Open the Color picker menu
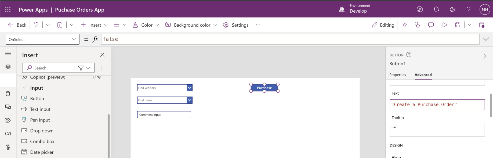This screenshot has width=493, height=158. (146, 25)
